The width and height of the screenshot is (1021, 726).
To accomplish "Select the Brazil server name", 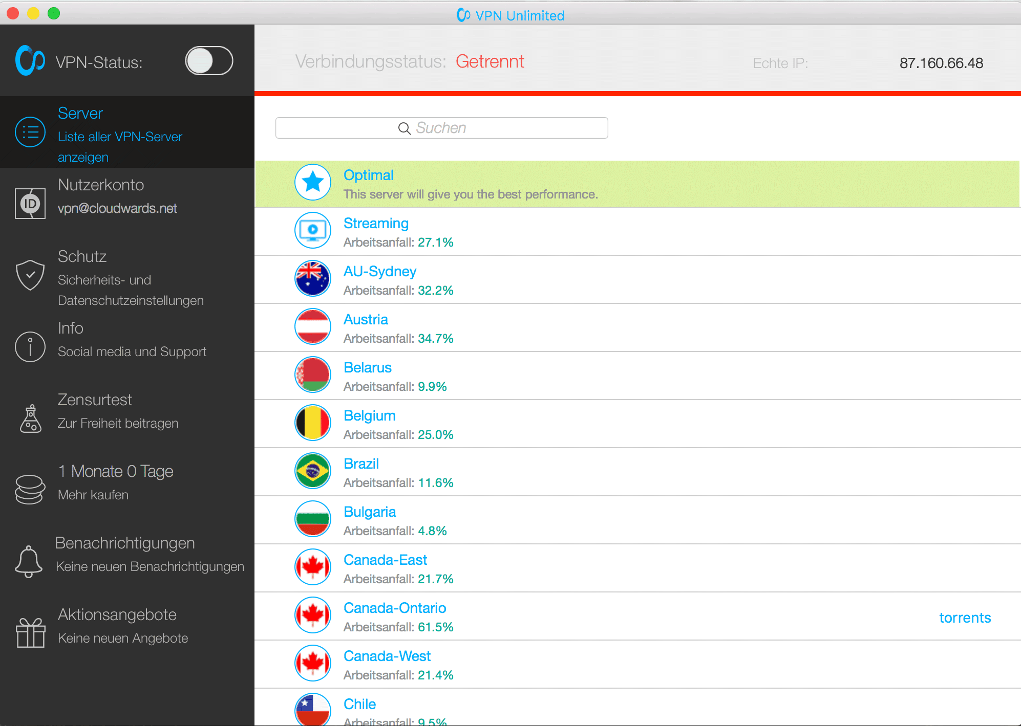I will tap(361, 464).
